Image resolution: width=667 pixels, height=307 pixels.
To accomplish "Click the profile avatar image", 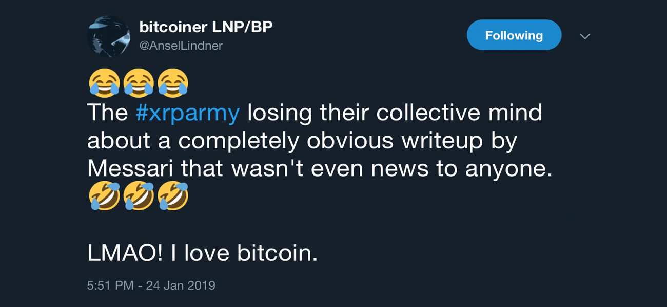I will coord(108,36).
